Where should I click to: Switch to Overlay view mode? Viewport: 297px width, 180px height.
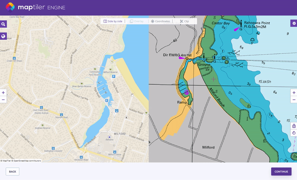click(137, 21)
